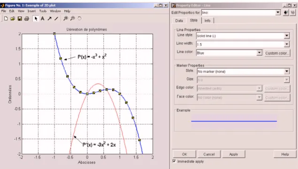This screenshot has width=298, height=169.
Task: Click the OK button
Action: click(184, 154)
